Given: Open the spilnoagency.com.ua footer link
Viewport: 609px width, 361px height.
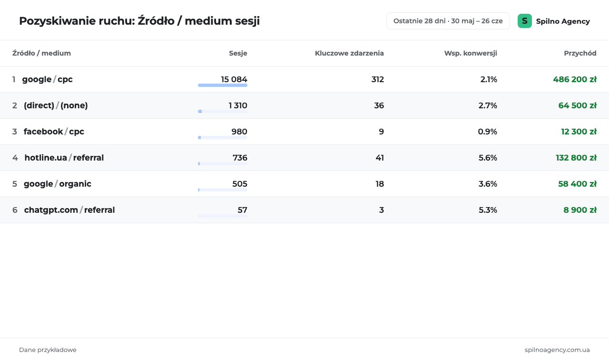Looking at the screenshot, I should [x=557, y=350].
